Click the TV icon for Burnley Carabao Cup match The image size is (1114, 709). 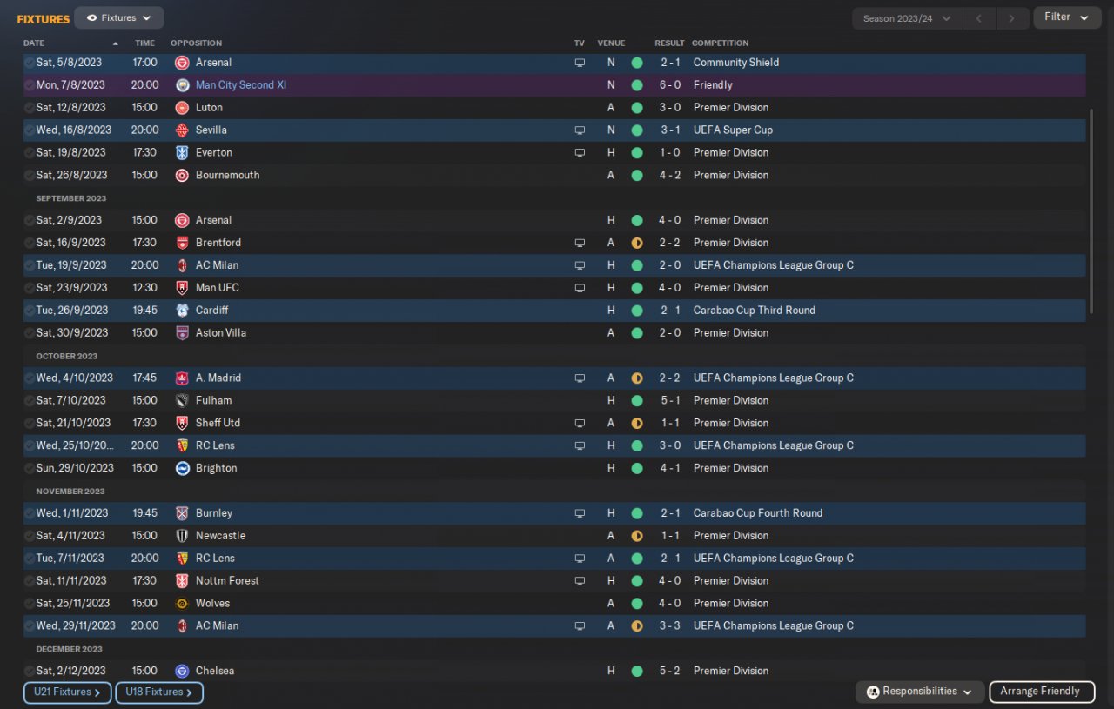click(x=580, y=513)
